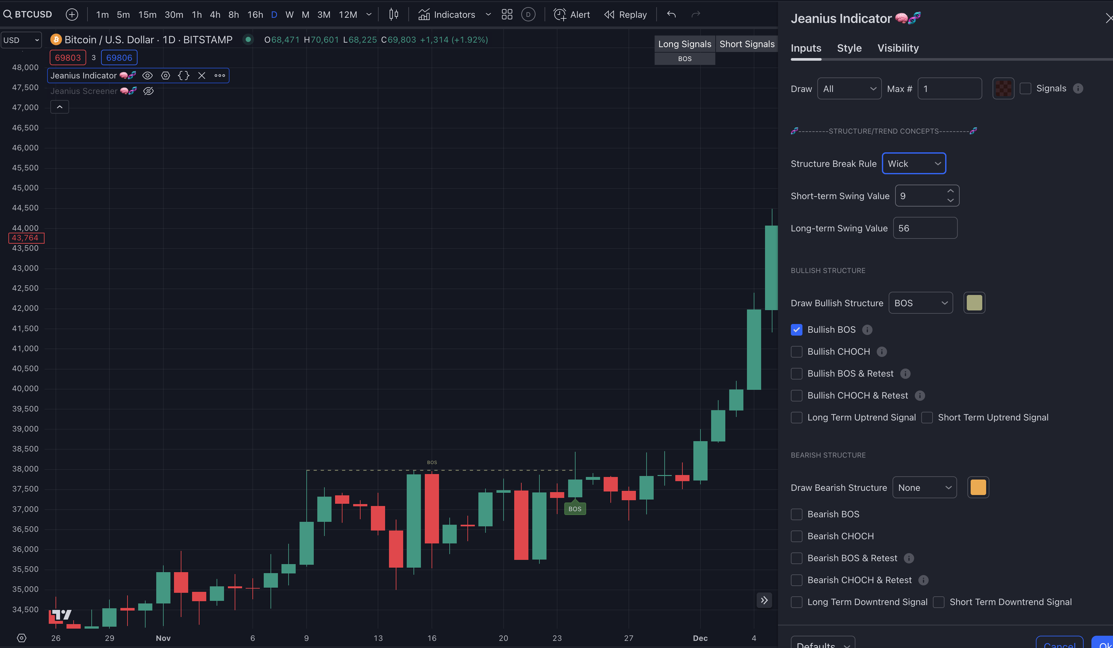Image resolution: width=1113 pixels, height=648 pixels.
Task: Show info for Bearish BOS & Retest
Action: (x=909, y=558)
